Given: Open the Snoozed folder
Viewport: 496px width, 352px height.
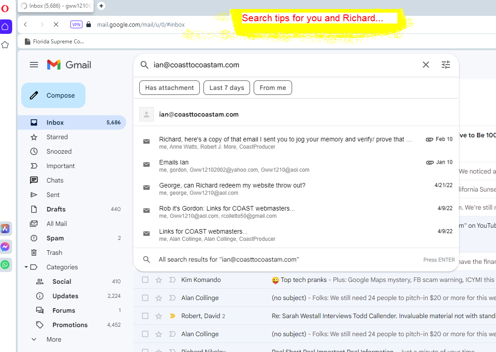Looking at the screenshot, I should 72,151.
